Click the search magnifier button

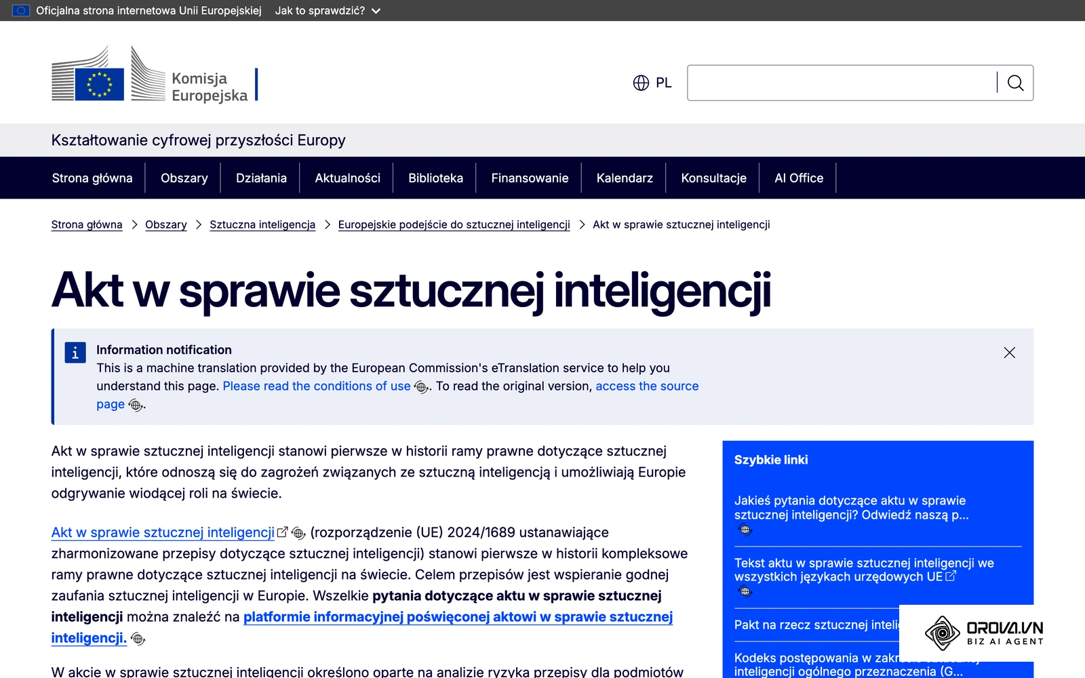(x=1015, y=83)
